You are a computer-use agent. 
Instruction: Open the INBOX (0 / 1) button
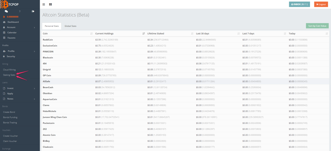[299, 4]
